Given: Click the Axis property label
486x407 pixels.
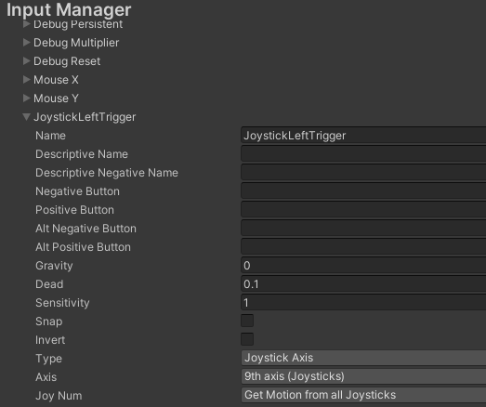Looking at the screenshot, I should click(x=46, y=377).
